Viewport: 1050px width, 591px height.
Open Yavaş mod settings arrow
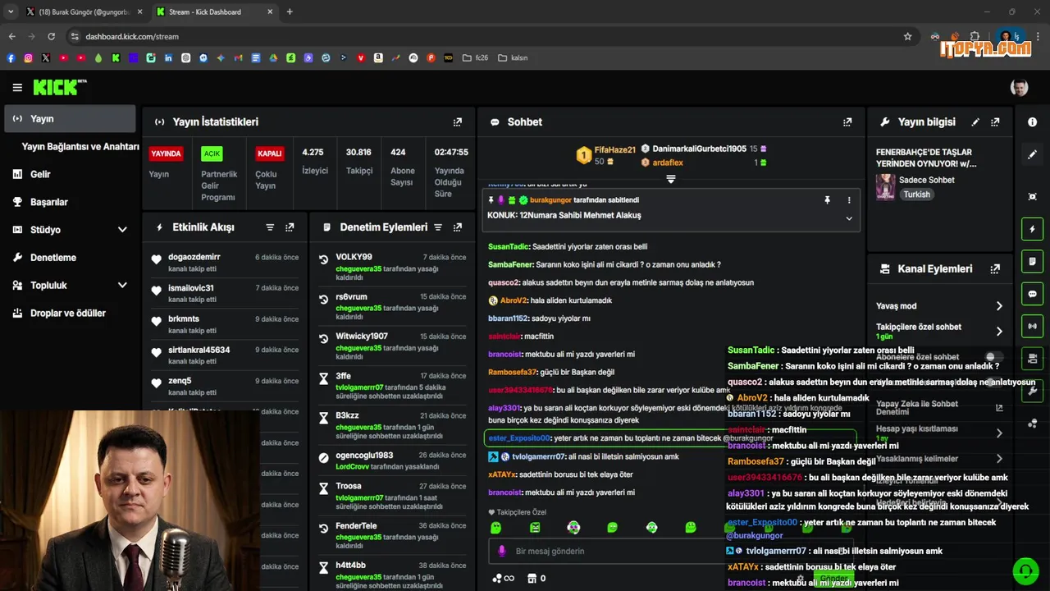[x=999, y=306]
